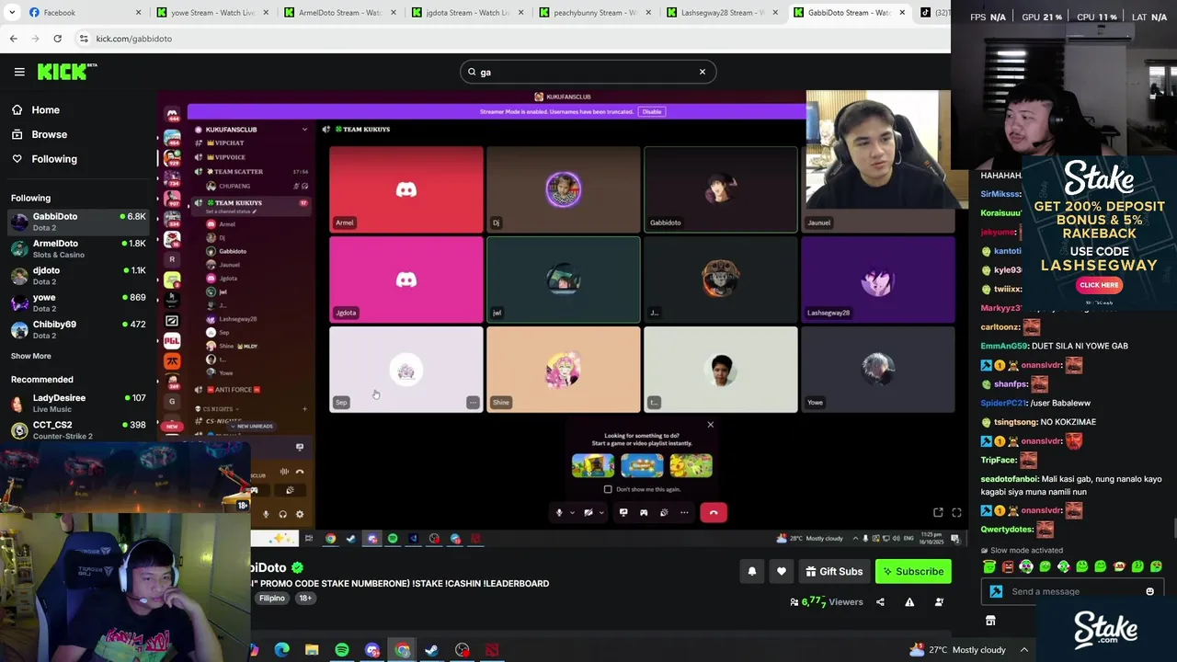Open djdoto channel in Following list
1177x662 pixels.
point(78,276)
